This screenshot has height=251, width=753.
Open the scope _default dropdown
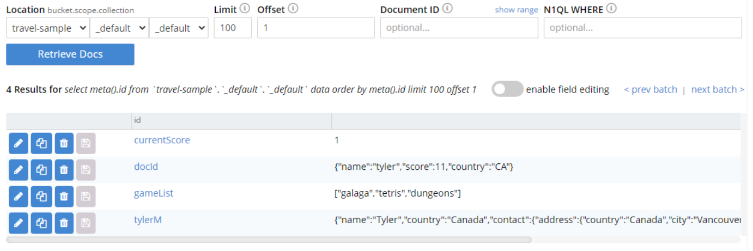coord(119,28)
